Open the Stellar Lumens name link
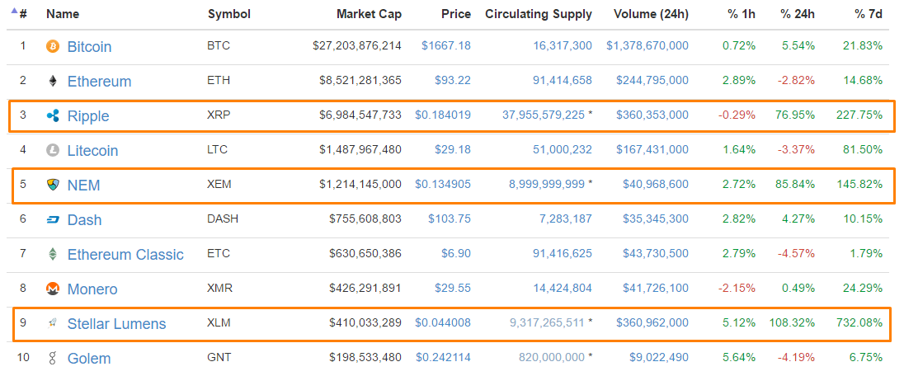The image size is (904, 376). click(x=116, y=324)
